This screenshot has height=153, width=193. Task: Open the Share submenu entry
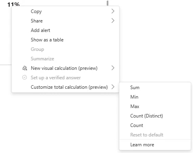point(65,21)
